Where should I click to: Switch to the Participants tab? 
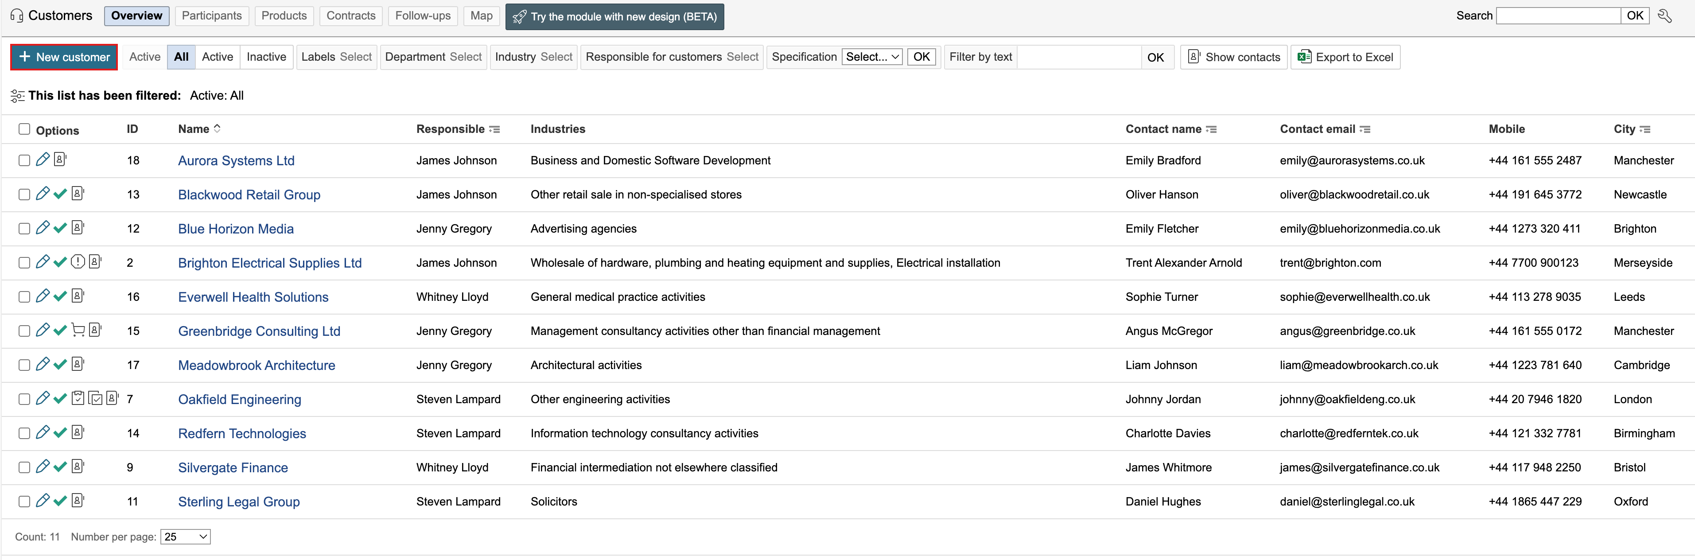point(212,16)
